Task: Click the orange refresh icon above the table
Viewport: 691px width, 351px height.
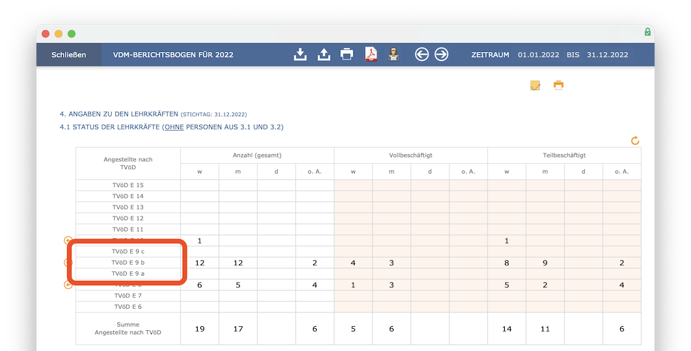Action: pos(635,140)
